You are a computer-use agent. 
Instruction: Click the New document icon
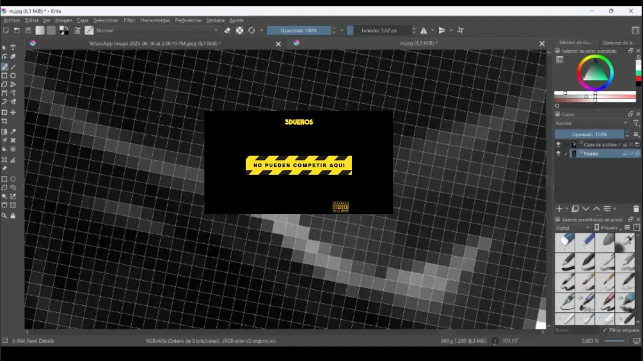[6, 31]
